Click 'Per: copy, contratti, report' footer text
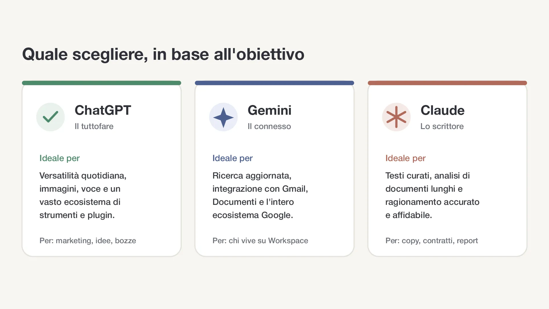The image size is (549, 309). [431, 241]
